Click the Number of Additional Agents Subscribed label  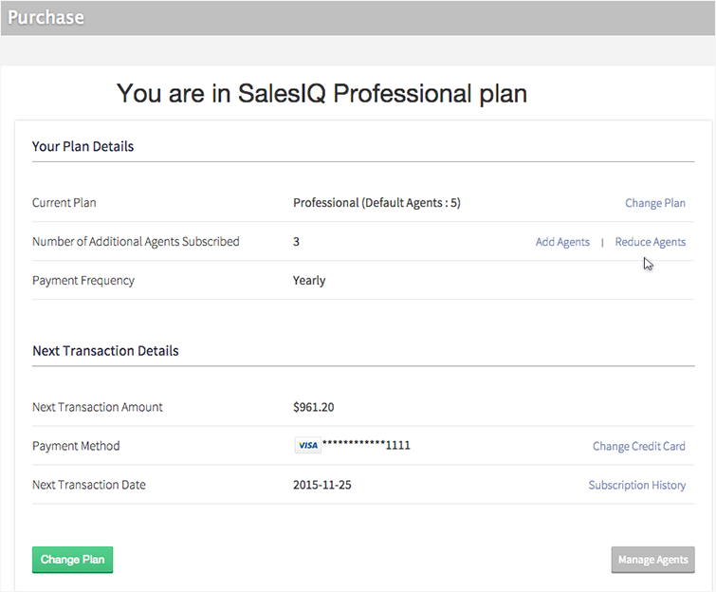click(136, 242)
